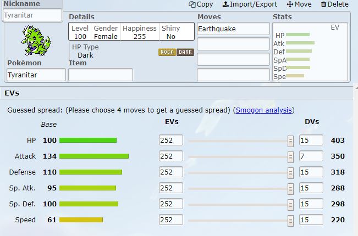Edit the Attack EVs number field
Screen dimensions: 358x236
pyautogui.click(x=171, y=156)
